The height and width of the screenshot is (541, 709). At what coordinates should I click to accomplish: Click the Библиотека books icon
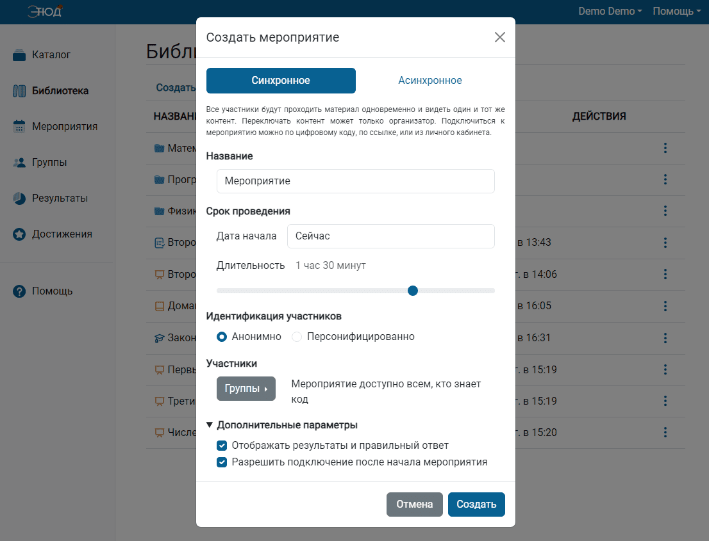pos(19,91)
